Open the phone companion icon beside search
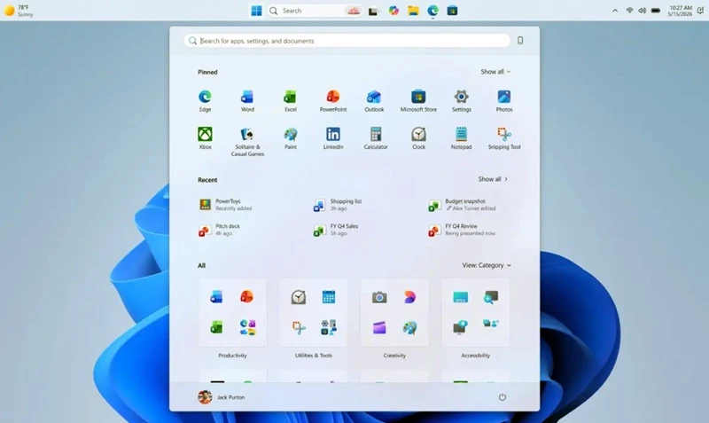The image size is (709, 423). pyautogui.click(x=520, y=40)
